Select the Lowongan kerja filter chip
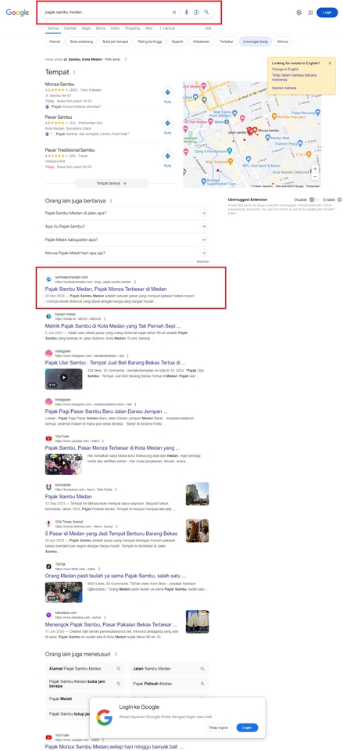 [255, 41]
